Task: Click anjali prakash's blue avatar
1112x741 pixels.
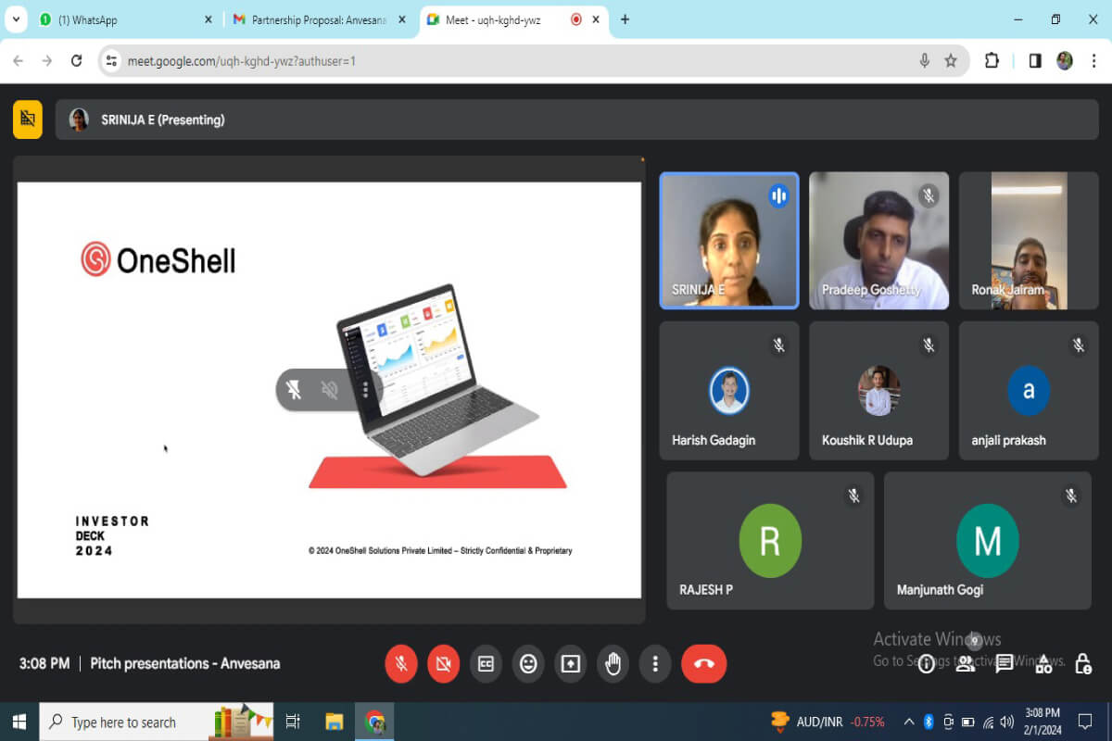Action: click(x=1029, y=391)
